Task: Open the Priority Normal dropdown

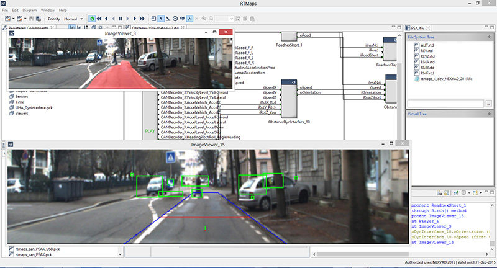Action: tap(73, 19)
